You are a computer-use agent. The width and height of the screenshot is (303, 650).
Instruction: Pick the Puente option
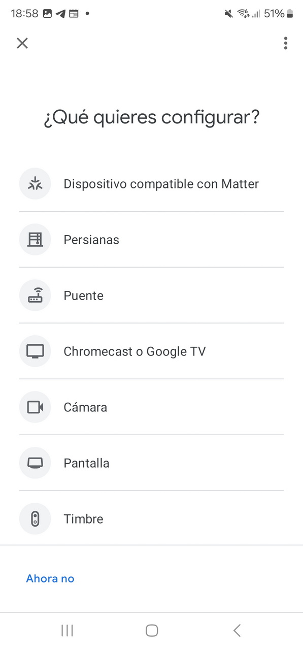pyautogui.click(x=151, y=296)
